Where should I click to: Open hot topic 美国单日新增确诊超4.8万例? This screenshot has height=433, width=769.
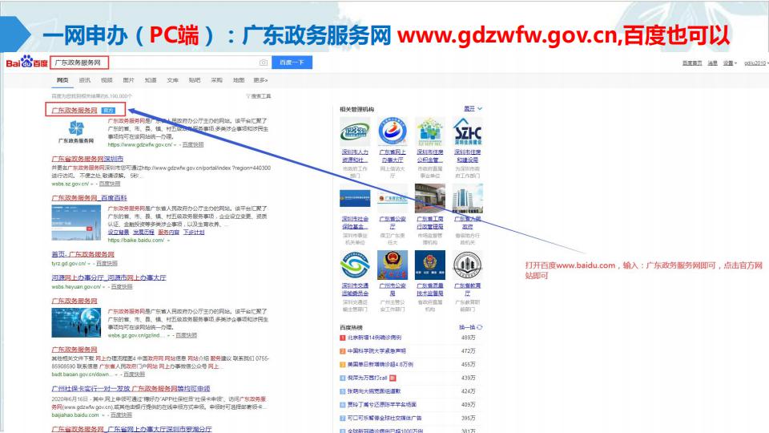(x=380, y=365)
